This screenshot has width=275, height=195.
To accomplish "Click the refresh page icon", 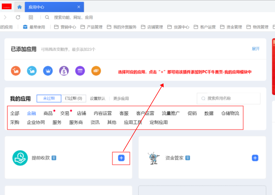I will [x=18, y=17].
